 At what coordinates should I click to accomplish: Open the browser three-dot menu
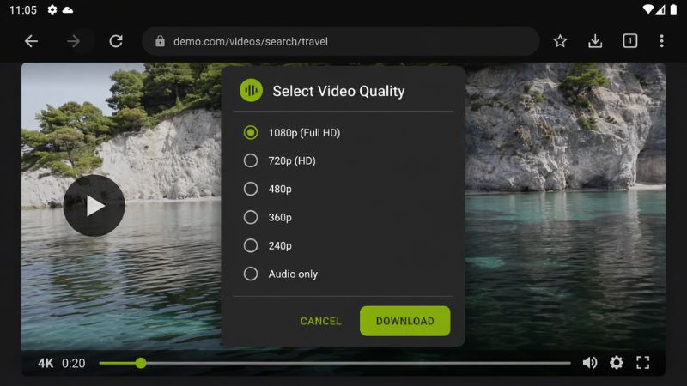pyautogui.click(x=661, y=41)
